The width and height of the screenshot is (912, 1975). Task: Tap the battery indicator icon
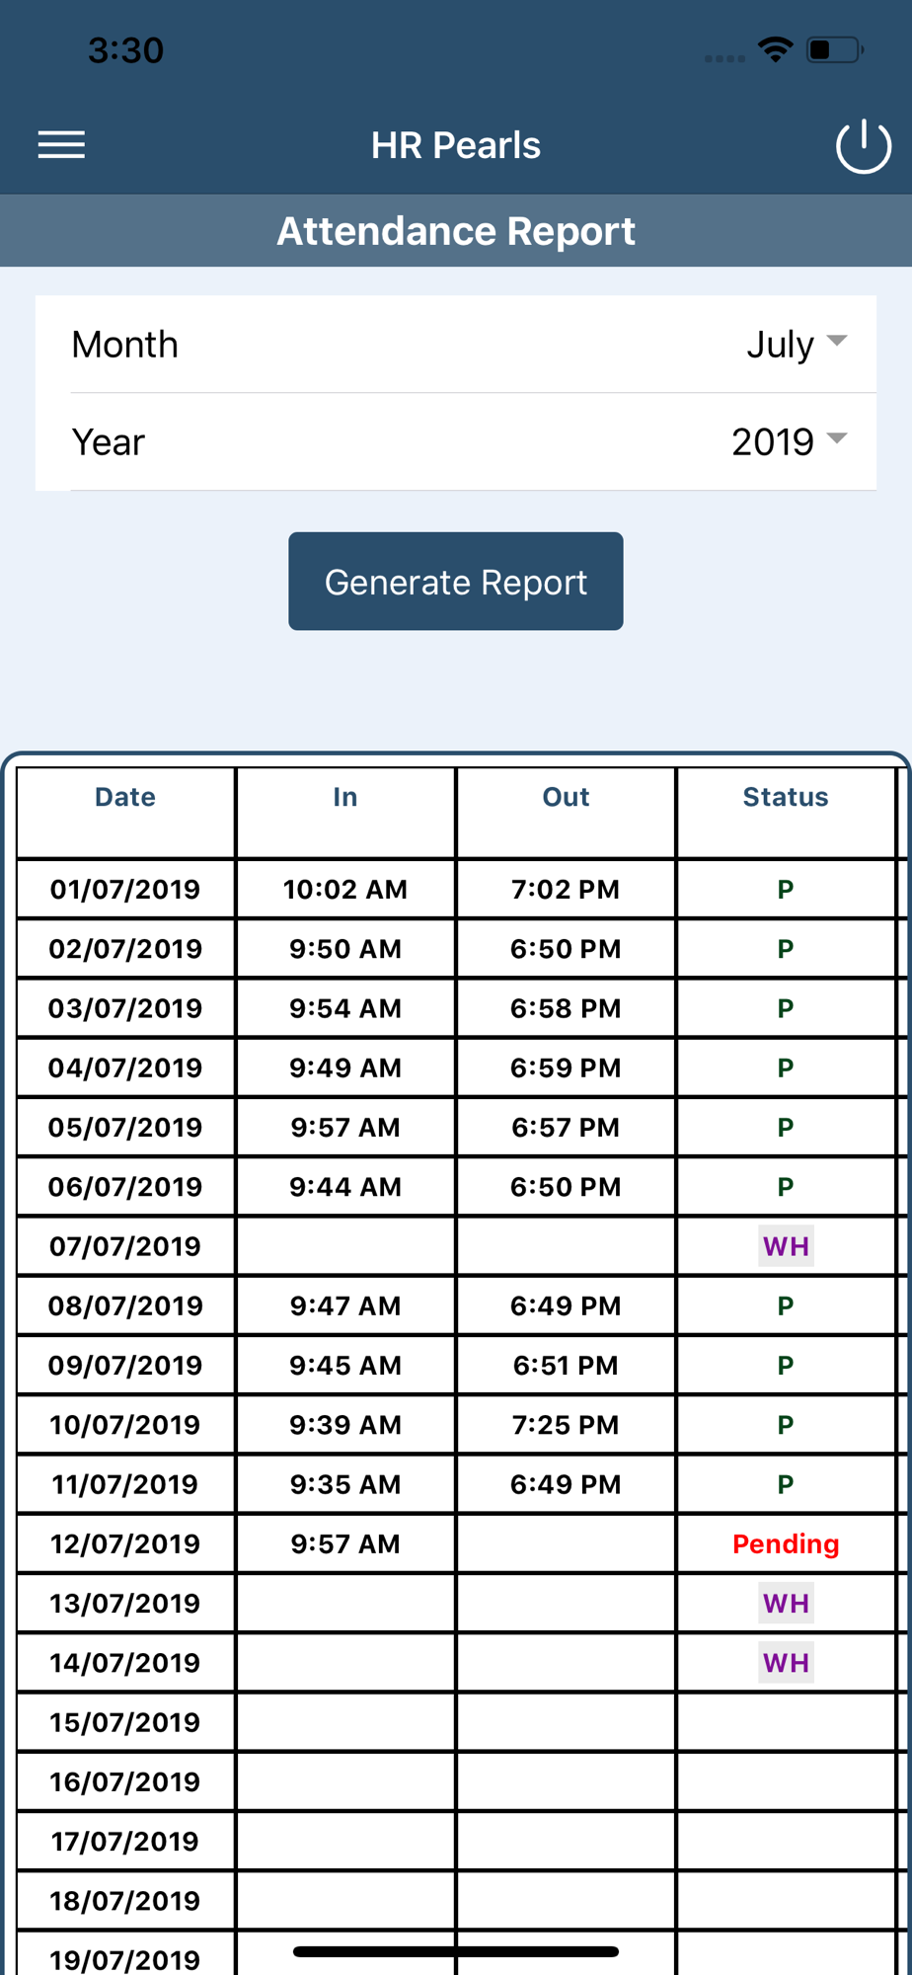(835, 49)
